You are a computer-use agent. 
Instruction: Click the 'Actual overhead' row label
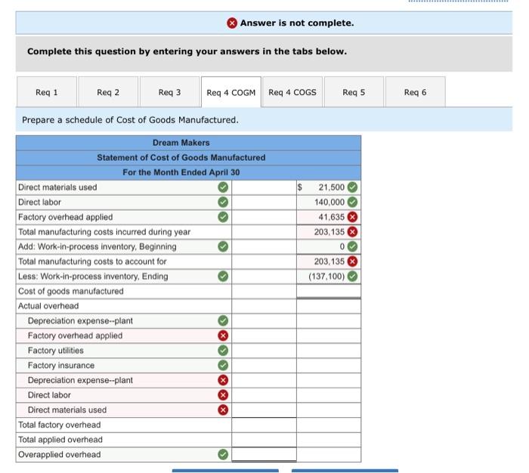point(48,306)
